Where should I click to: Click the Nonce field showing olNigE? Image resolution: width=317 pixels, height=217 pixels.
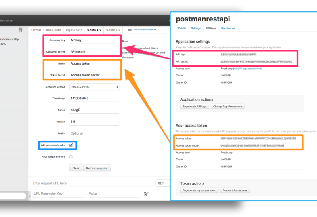94,110
